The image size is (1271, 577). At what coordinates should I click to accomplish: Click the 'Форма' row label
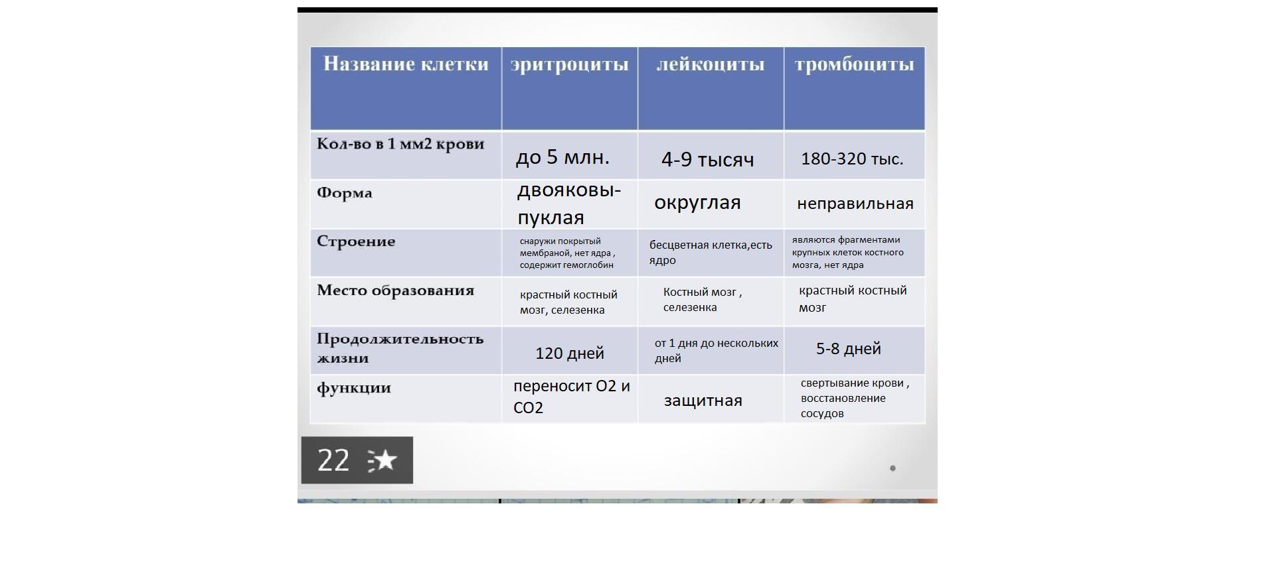click(x=345, y=193)
